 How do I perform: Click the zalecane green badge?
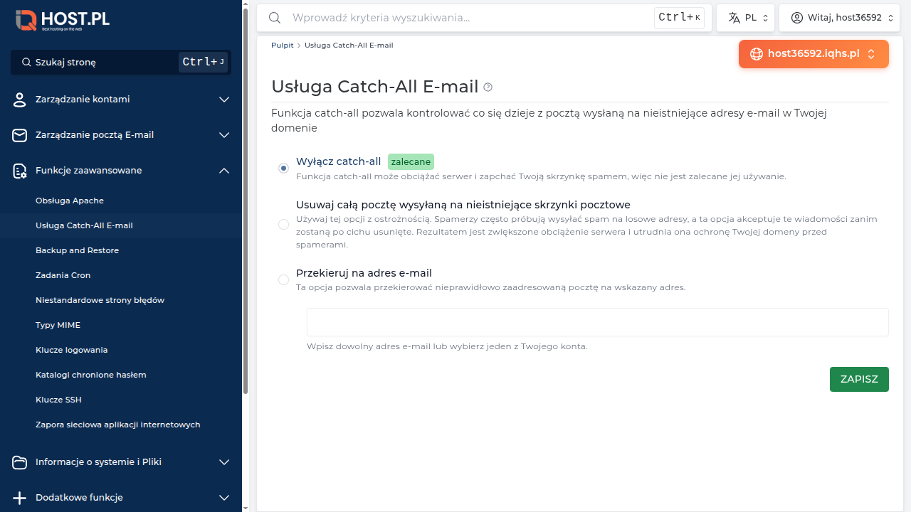411,162
